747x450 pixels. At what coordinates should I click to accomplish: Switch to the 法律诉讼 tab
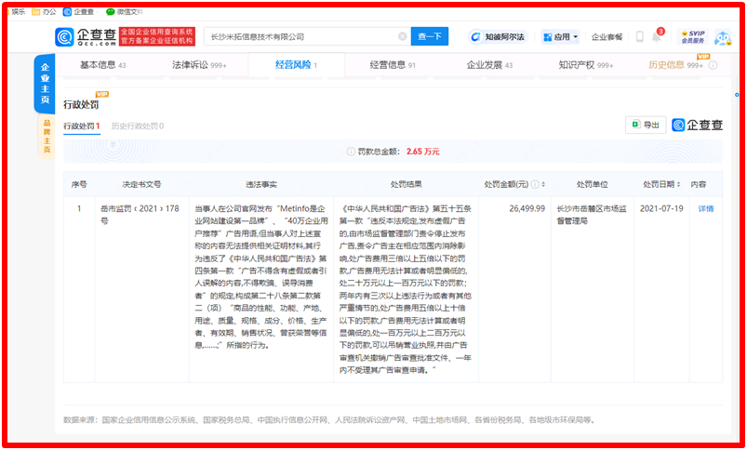tap(199, 66)
